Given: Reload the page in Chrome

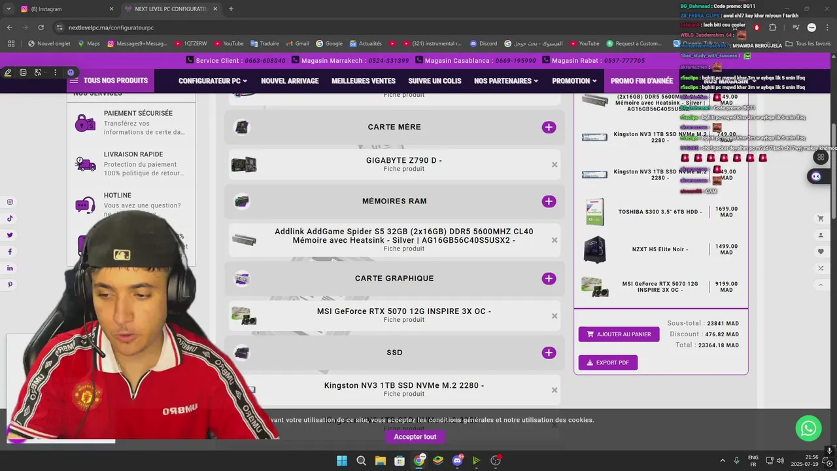Looking at the screenshot, I should click(41, 27).
